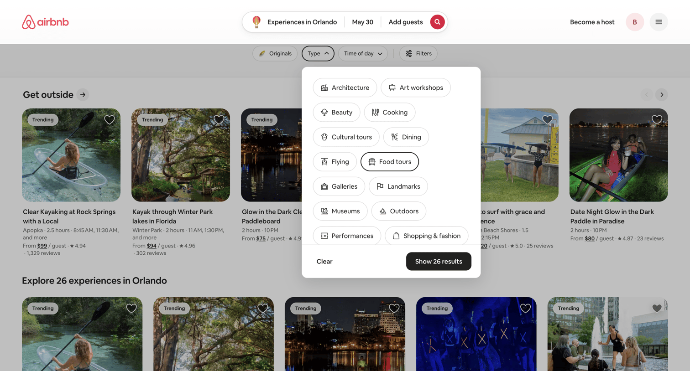Image resolution: width=690 pixels, height=371 pixels.
Task: Click Become a host link
Action: click(x=592, y=22)
